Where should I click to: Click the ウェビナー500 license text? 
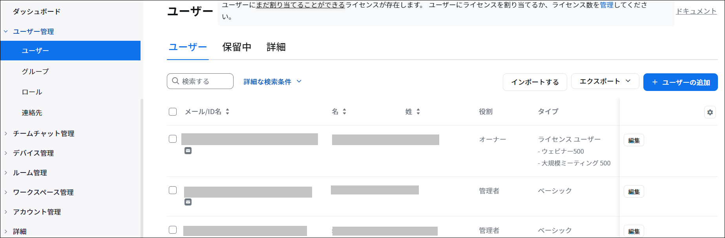pyautogui.click(x=561, y=151)
